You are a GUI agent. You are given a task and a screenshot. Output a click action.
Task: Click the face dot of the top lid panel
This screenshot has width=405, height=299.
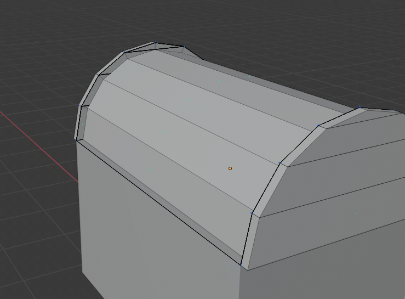pyautogui.click(x=218, y=81)
